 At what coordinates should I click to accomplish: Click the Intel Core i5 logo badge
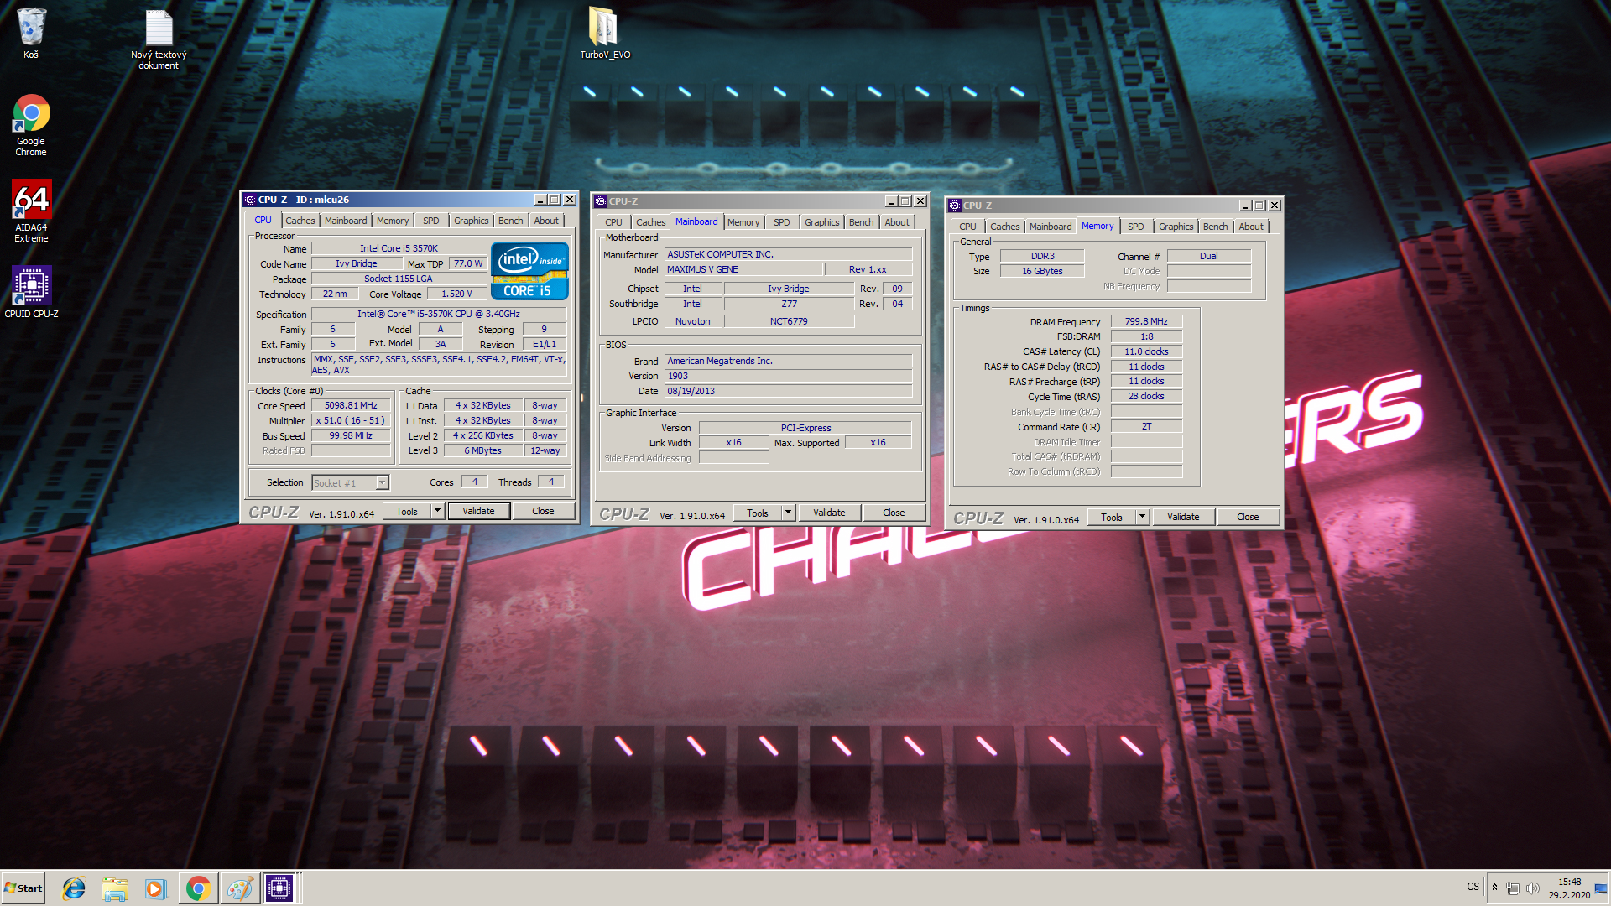(x=529, y=271)
